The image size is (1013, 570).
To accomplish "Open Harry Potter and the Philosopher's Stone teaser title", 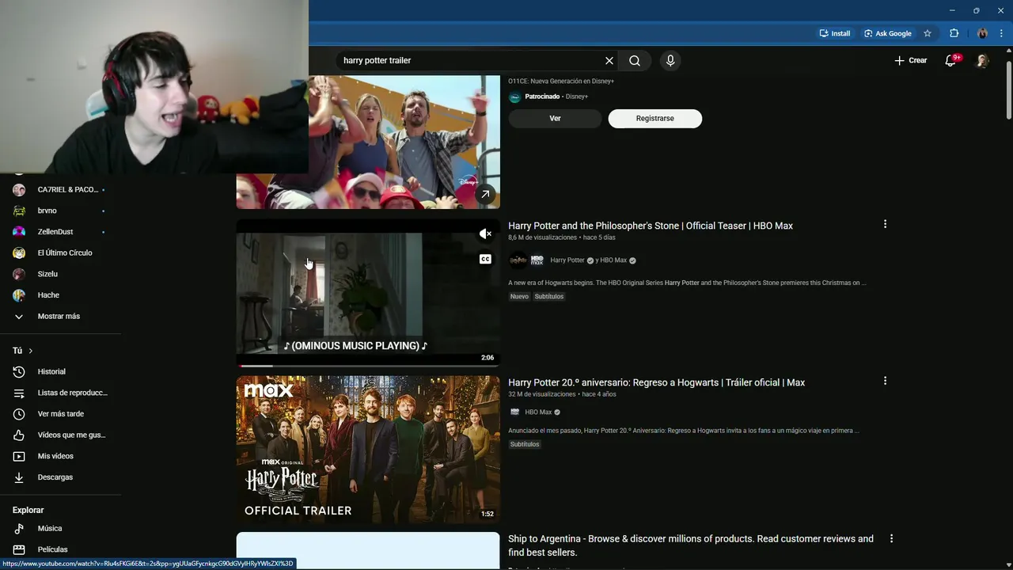I will point(651,226).
